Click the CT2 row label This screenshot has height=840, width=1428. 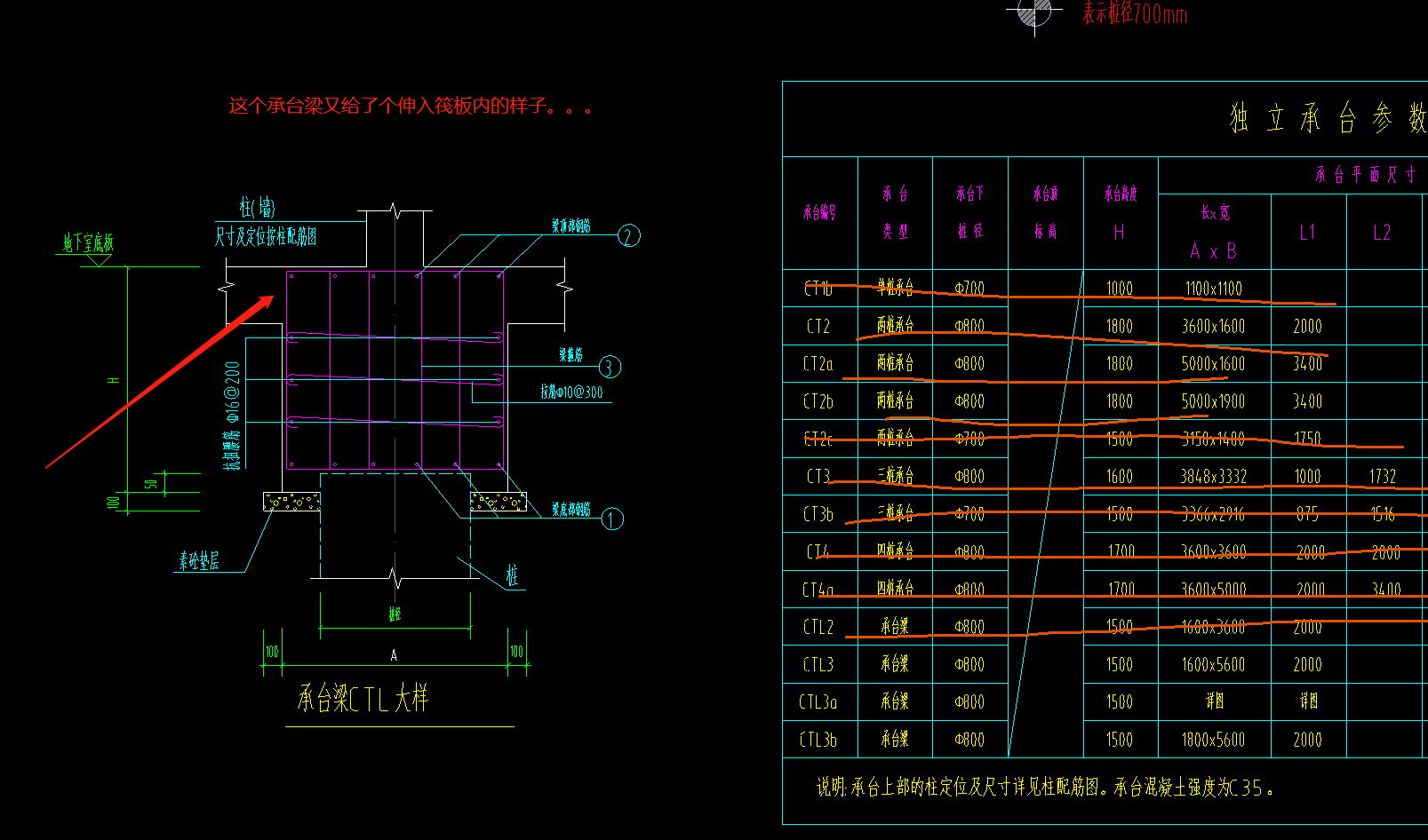click(818, 326)
